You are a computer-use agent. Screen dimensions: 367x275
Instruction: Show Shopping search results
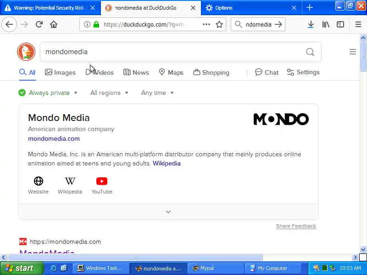[x=211, y=72]
